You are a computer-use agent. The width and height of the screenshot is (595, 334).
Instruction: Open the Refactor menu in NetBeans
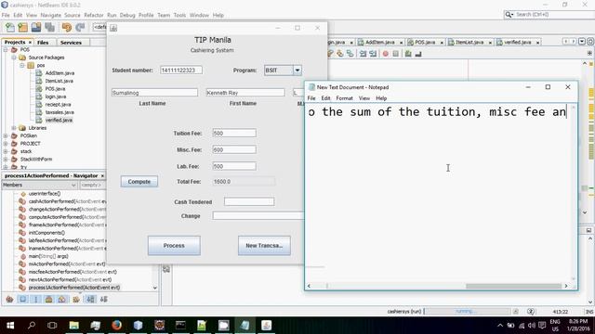click(x=94, y=15)
